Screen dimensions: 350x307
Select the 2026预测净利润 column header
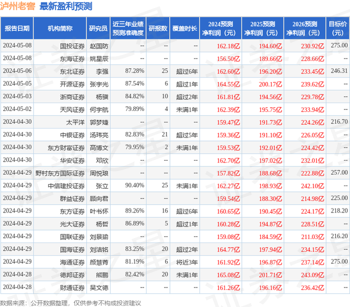click(x=305, y=28)
